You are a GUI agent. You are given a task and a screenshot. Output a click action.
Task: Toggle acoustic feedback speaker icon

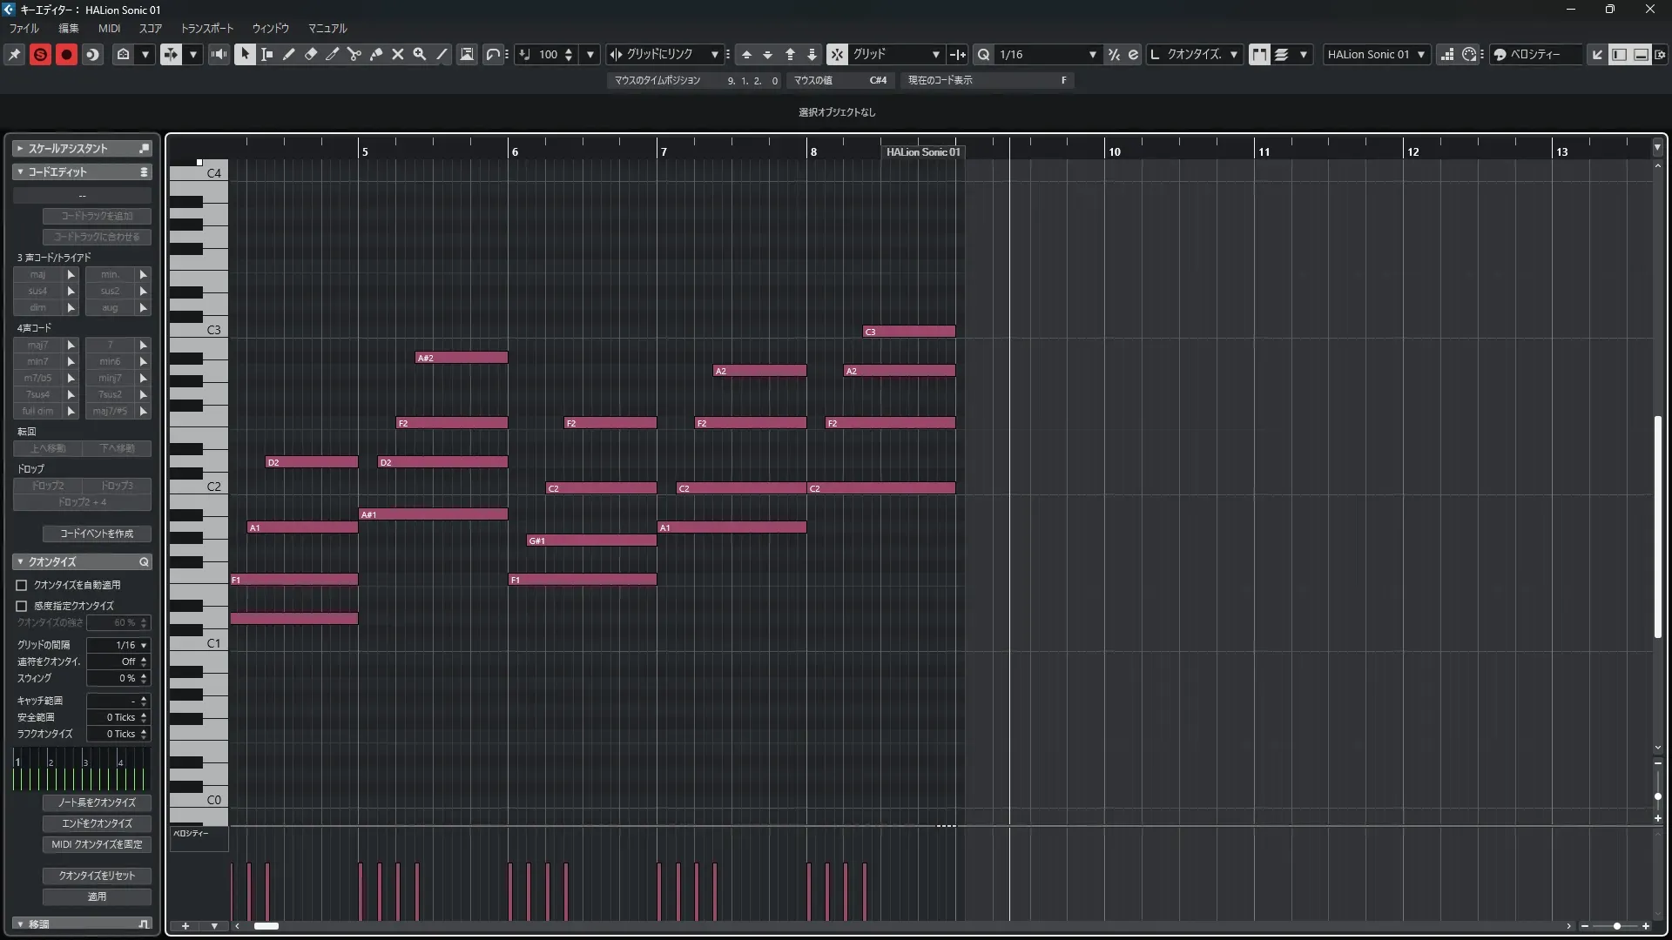(219, 54)
